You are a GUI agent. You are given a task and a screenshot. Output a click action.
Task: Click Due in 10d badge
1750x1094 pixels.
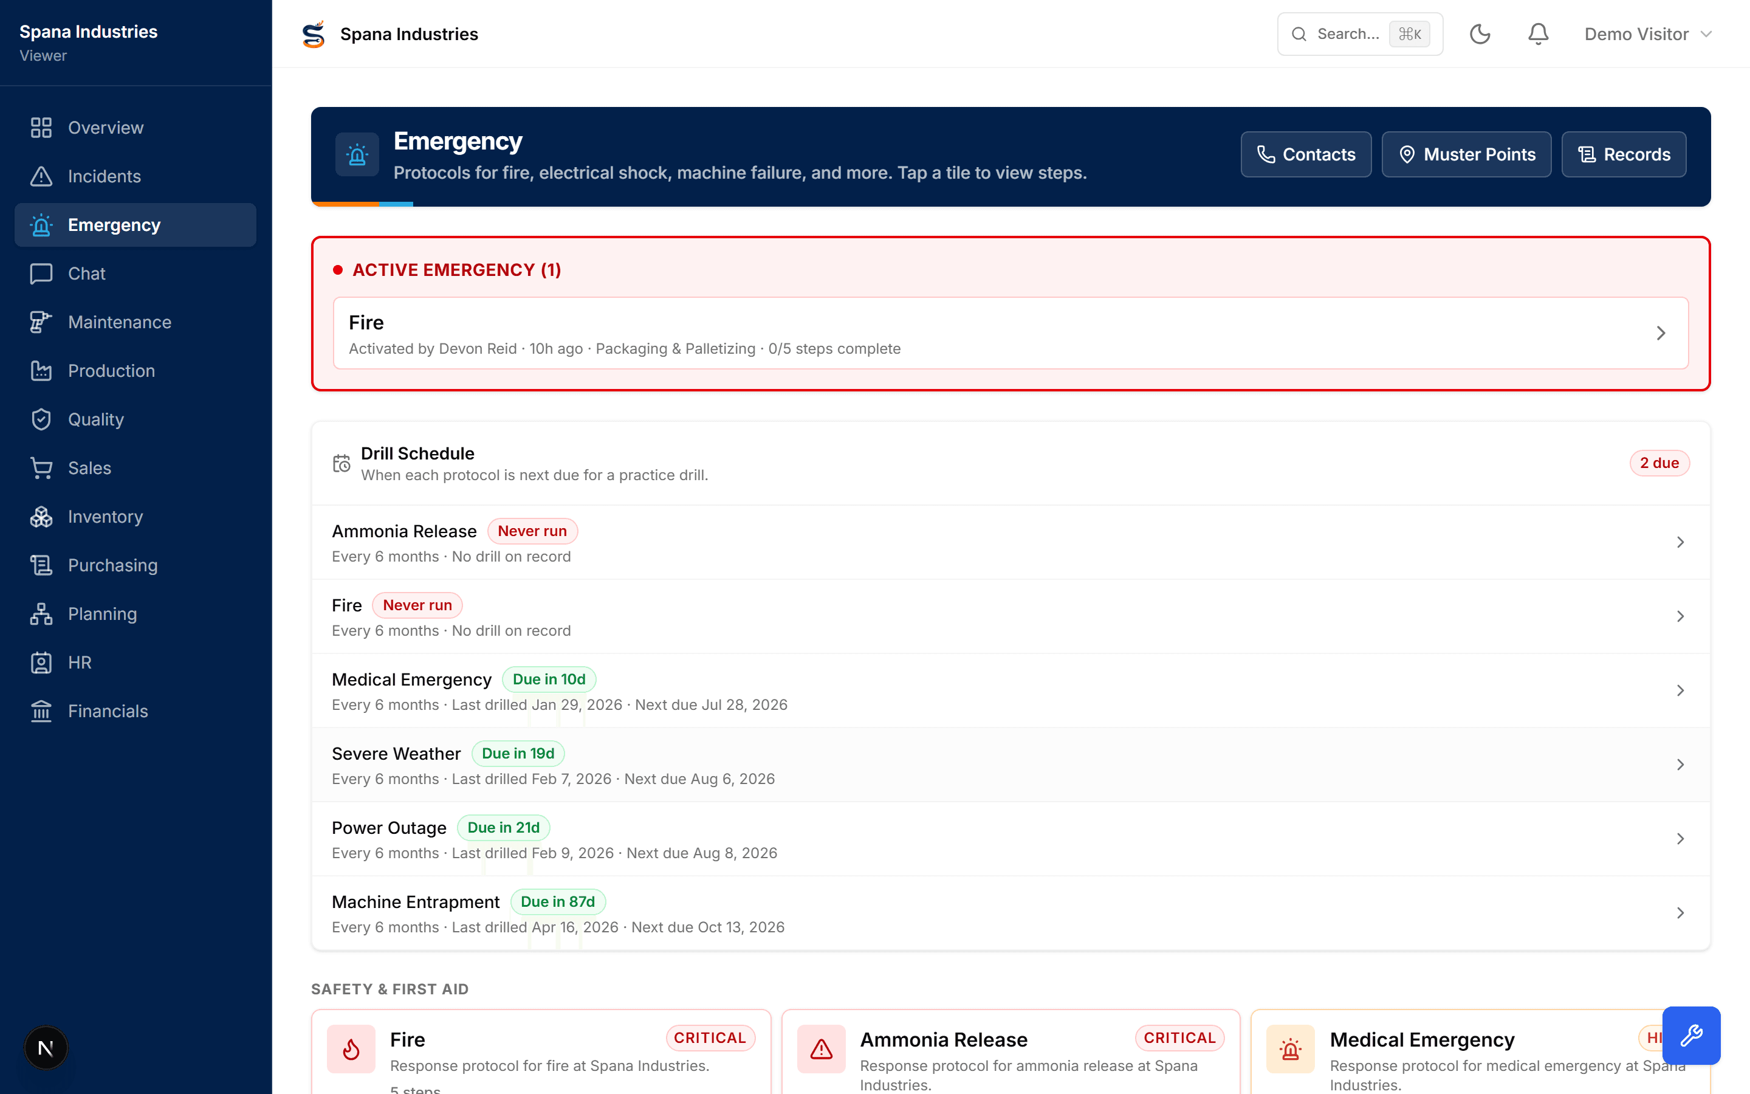coord(549,679)
